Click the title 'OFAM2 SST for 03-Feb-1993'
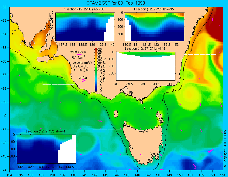 116,3
